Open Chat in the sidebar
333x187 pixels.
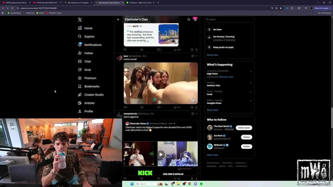tap(85, 61)
